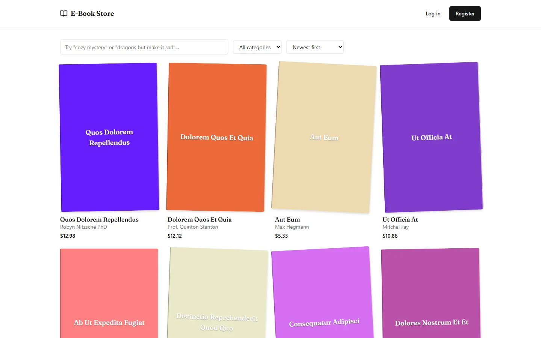
Task: Click the $12.98 price
Action: tap(68, 236)
